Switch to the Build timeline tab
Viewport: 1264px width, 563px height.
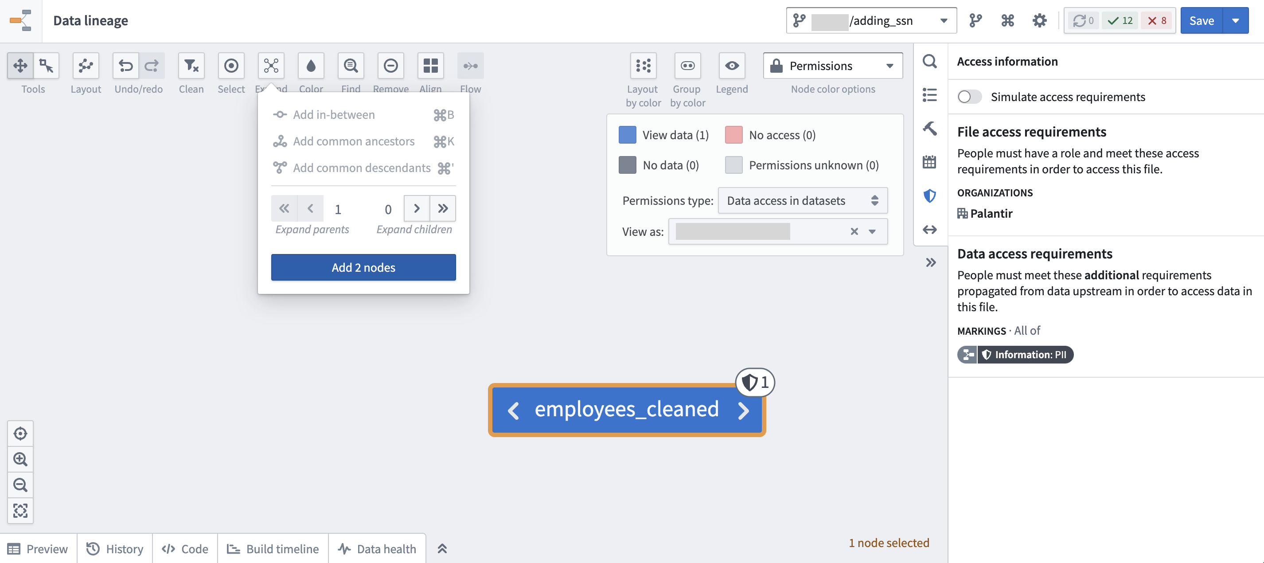(x=273, y=549)
